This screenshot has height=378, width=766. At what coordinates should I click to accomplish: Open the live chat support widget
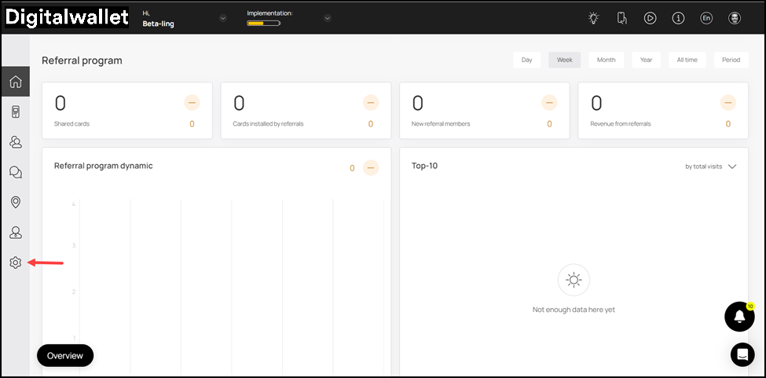click(x=742, y=354)
